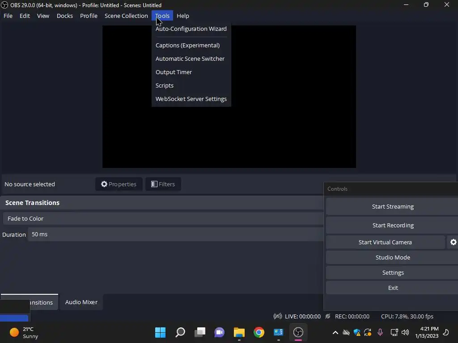Open Automatic Scene Switcher

(x=191, y=59)
